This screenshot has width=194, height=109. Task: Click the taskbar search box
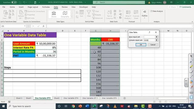(31, 106)
